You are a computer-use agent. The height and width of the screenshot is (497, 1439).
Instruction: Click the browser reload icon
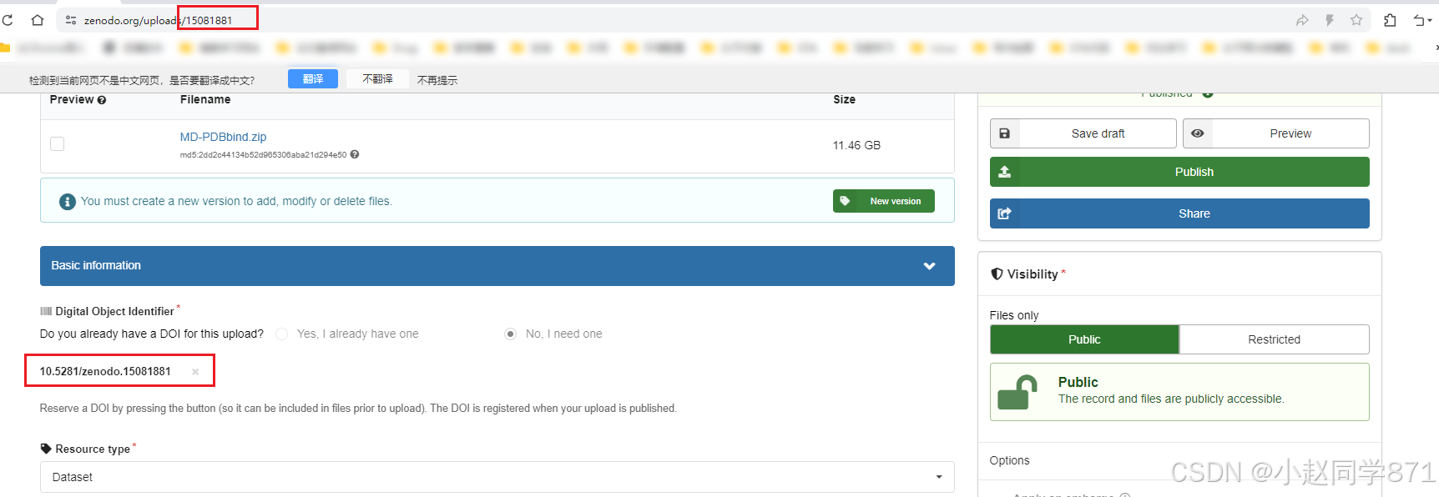[8, 20]
